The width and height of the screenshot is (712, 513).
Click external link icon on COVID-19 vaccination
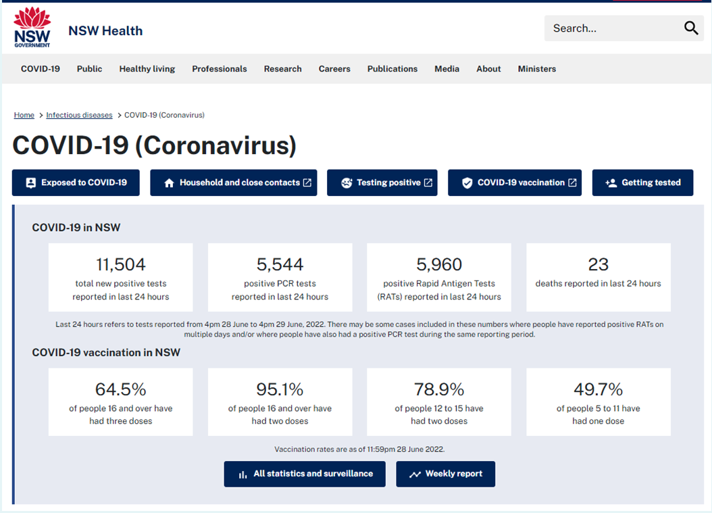(572, 182)
